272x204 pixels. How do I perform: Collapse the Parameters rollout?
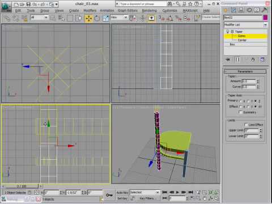click(245, 71)
